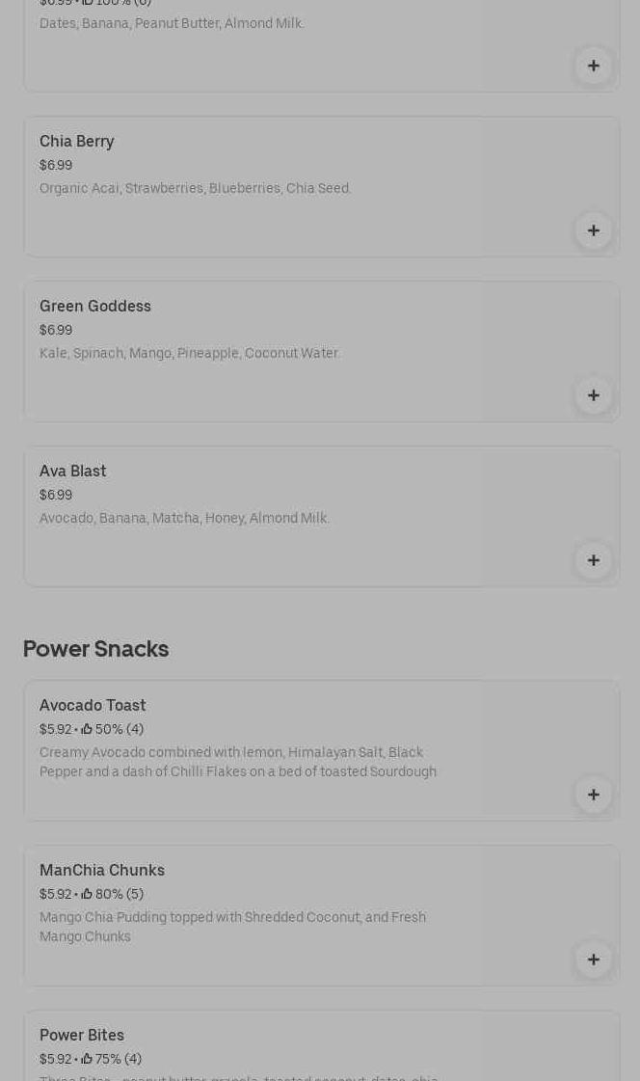Click the Power Bites thumbs-up icon
This screenshot has width=640, height=1081.
click(x=87, y=1059)
